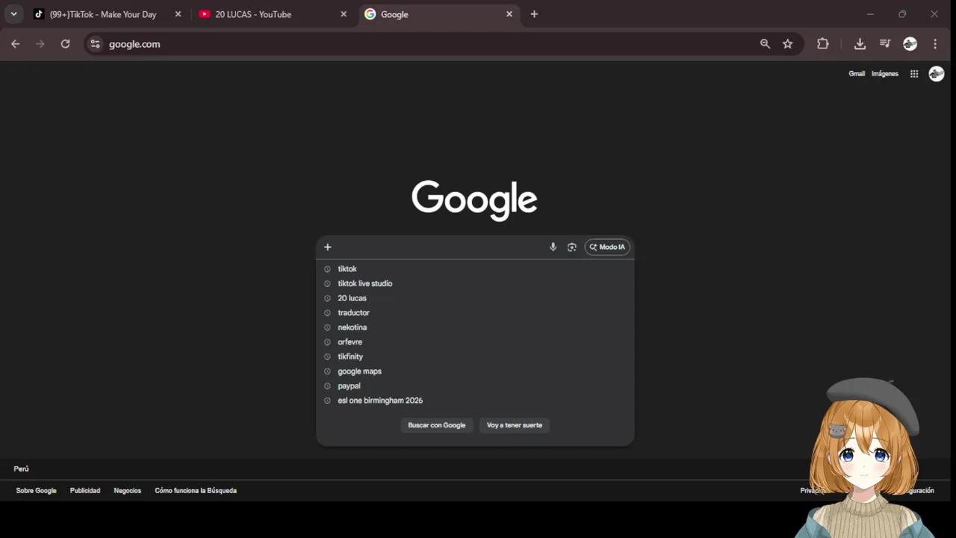Screen dimensions: 956x538
Task: Select the 'tikfinity' suggestion
Action: click(x=475, y=356)
